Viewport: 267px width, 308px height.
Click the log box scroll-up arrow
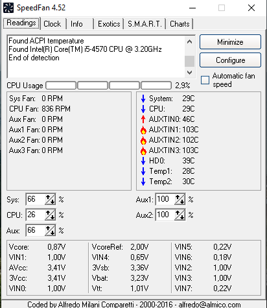click(x=189, y=41)
